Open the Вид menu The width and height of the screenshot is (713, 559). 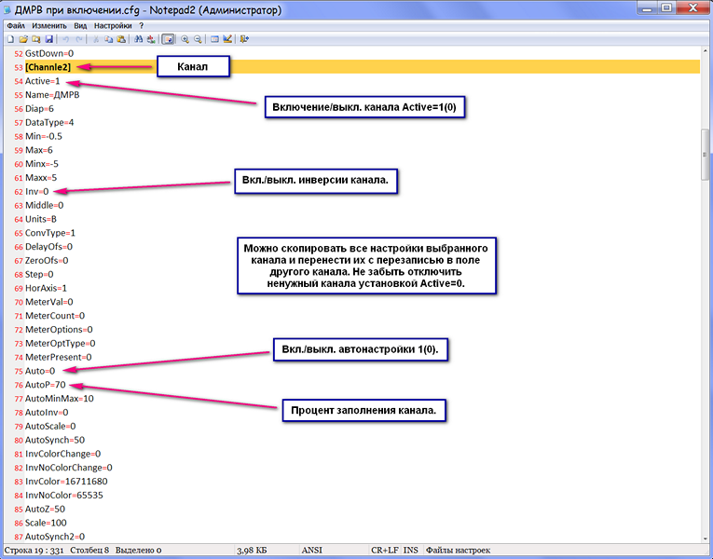[80, 26]
